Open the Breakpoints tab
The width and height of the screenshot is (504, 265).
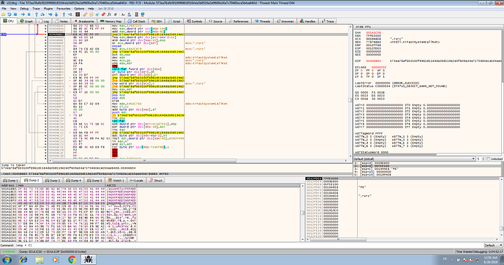pyautogui.click(x=84, y=21)
